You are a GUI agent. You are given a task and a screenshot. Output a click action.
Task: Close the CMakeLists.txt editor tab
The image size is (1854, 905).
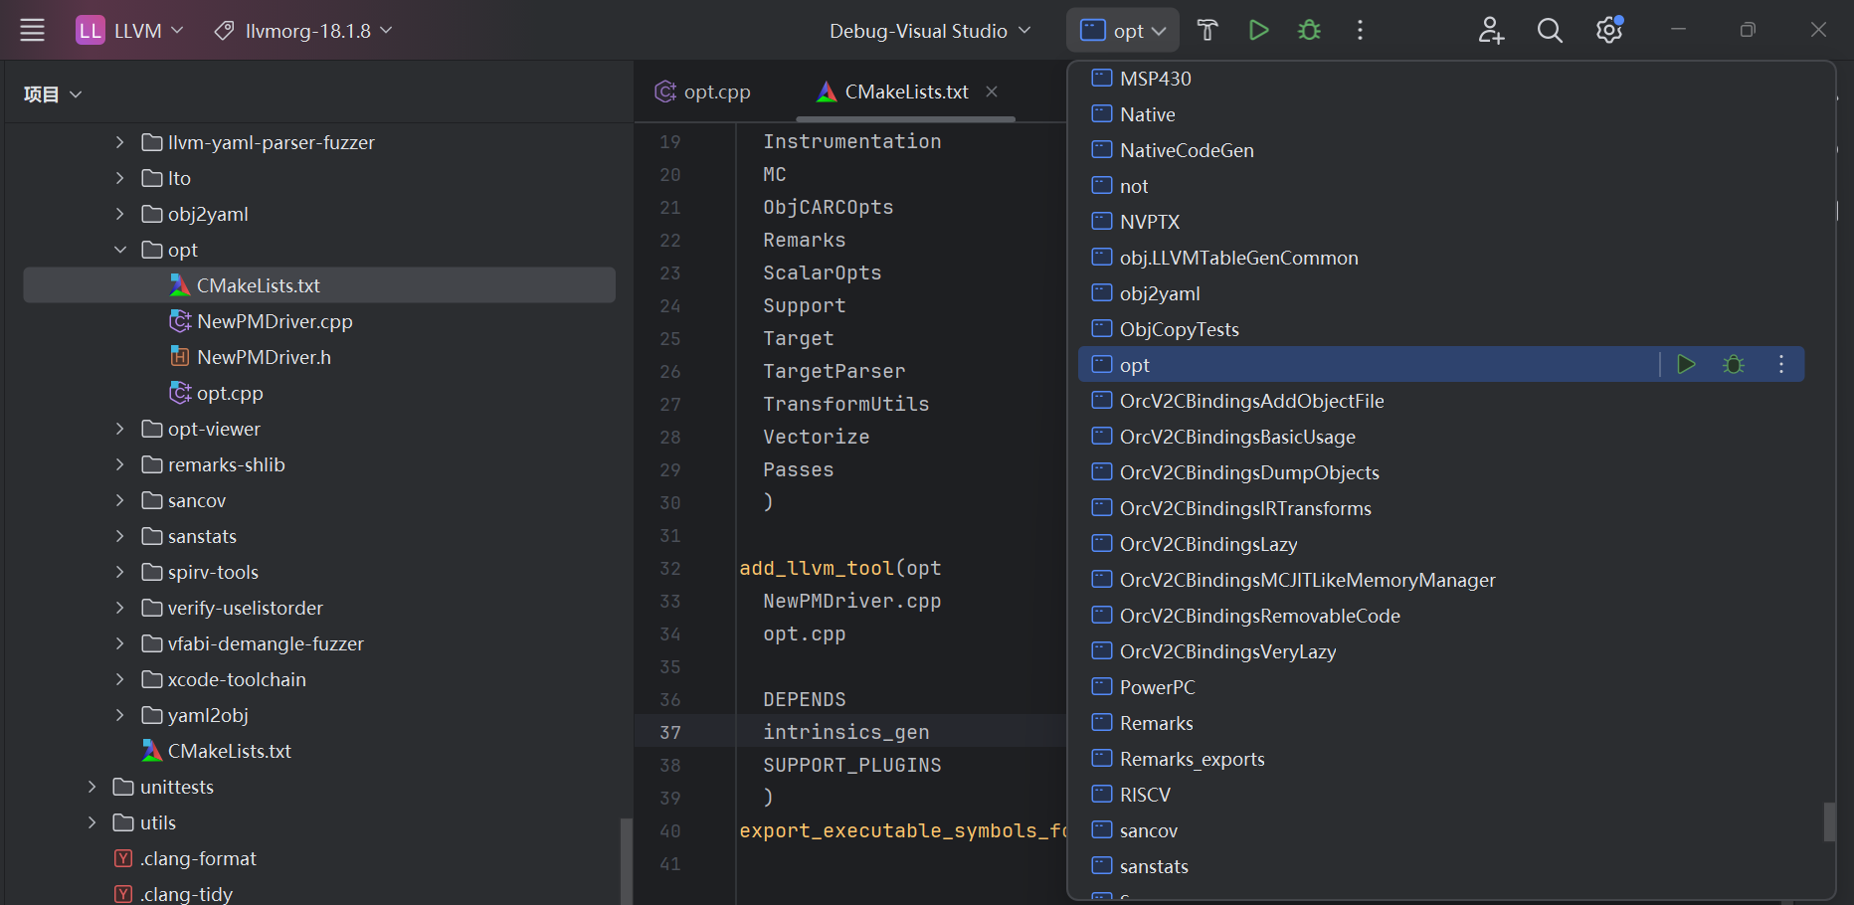pos(992,91)
